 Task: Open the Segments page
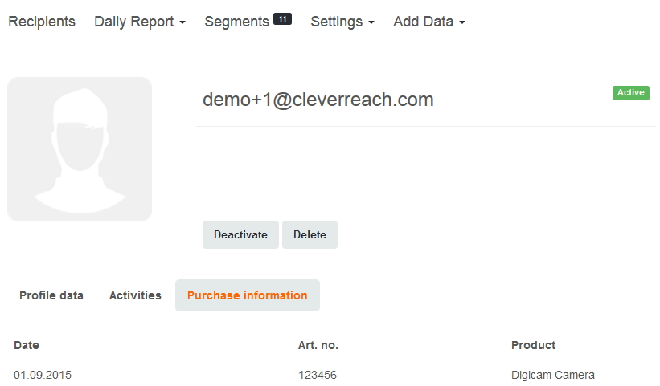tap(236, 22)
